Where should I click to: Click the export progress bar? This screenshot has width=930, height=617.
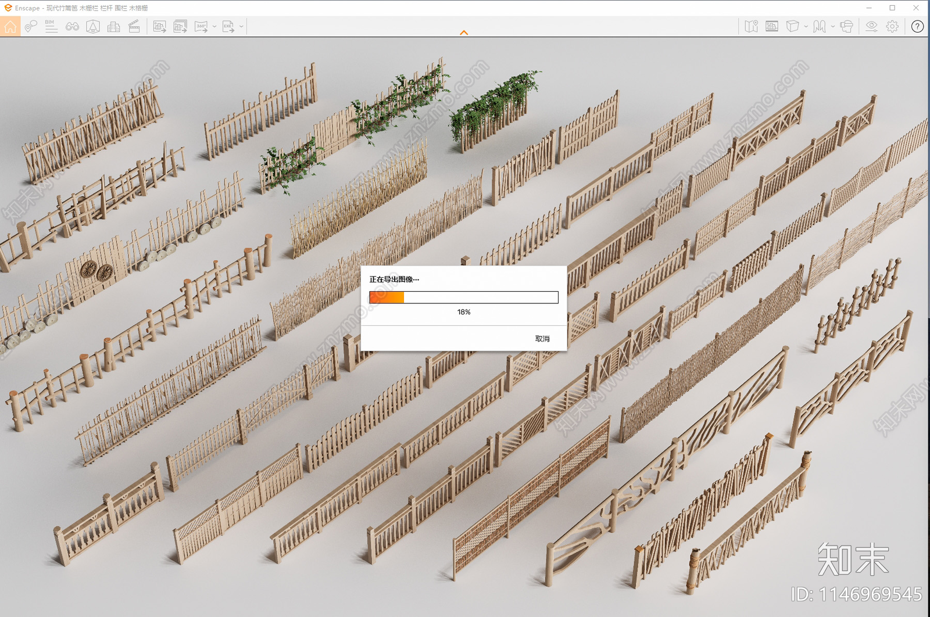tap(464, 297)
